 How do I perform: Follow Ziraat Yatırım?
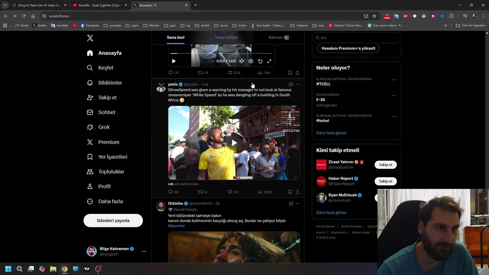pos(385,165)
